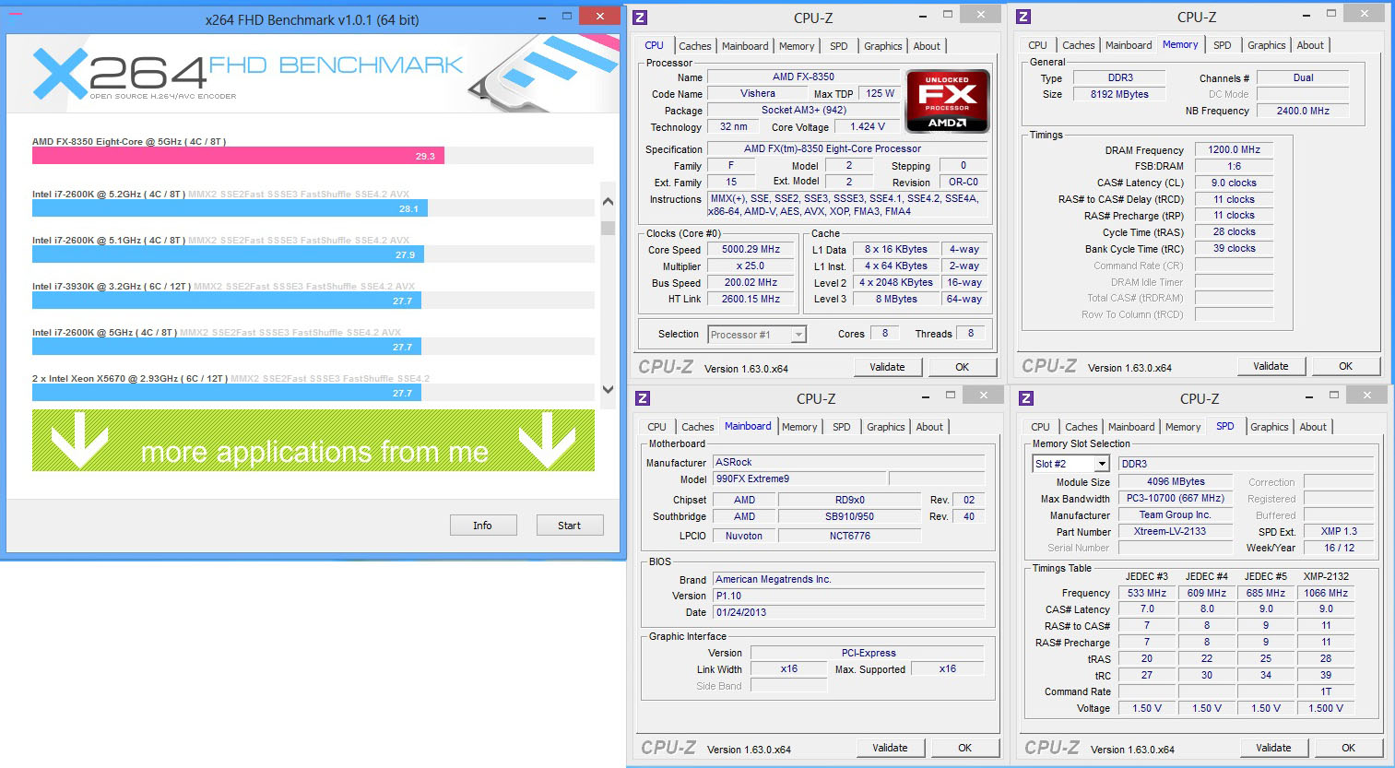
Task: Select the Intel i7-3930K @ 3.2GHz benchmark entry
Action: pos(313,294)
